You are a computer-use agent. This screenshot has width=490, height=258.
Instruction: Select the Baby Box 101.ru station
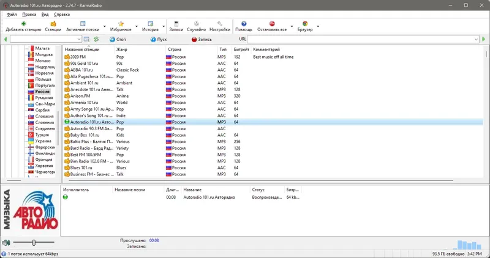pyautogui.click(x=273, y=135)
